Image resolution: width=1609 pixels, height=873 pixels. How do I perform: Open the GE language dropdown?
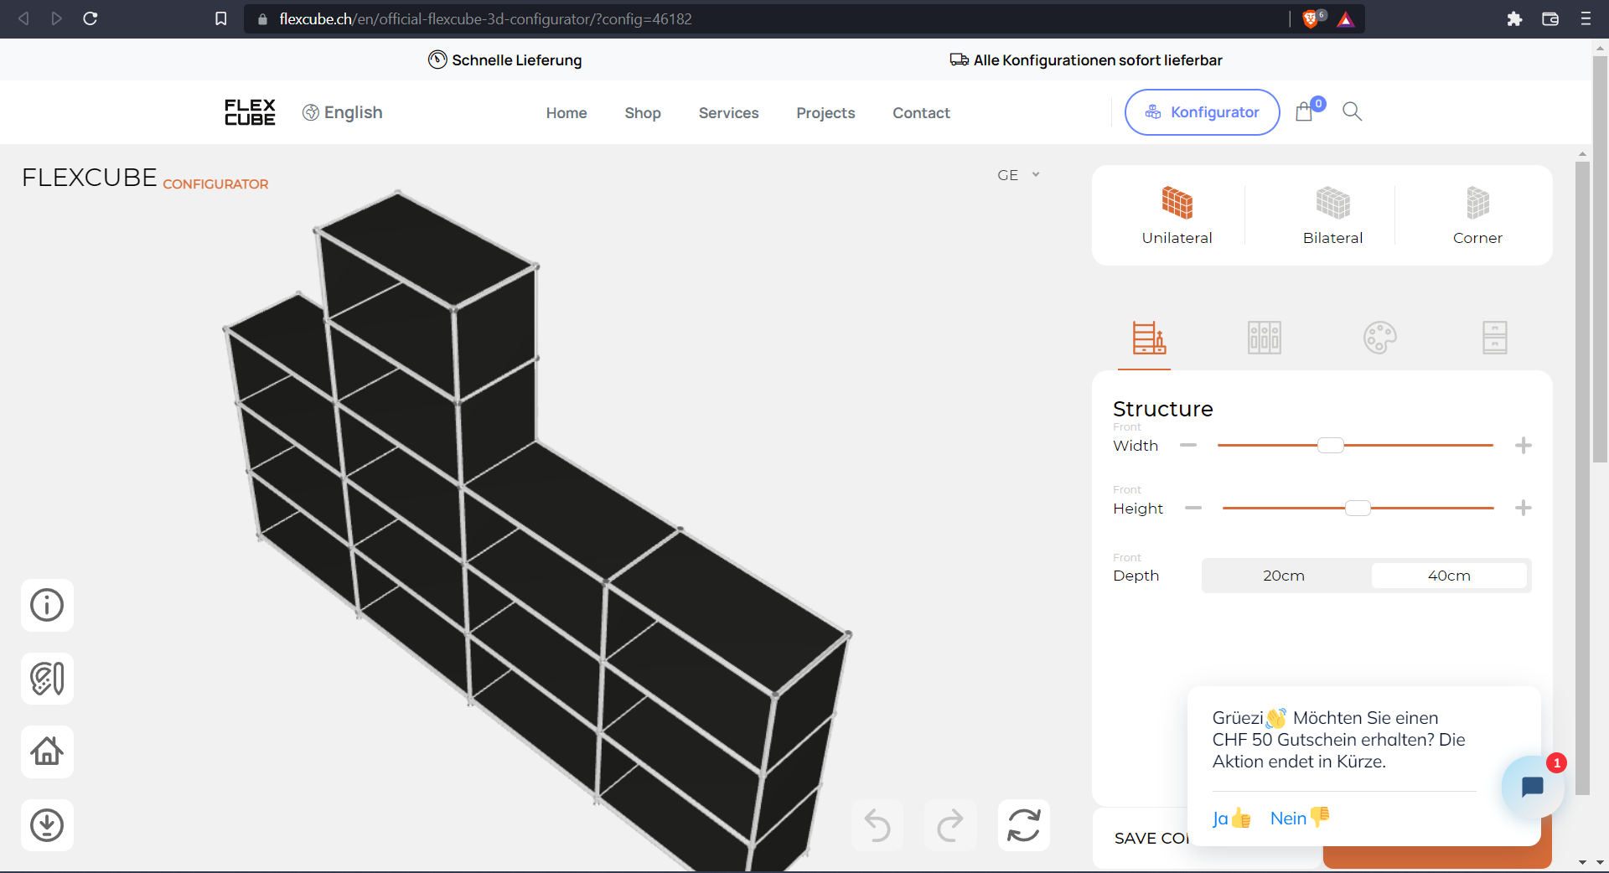pos(1018,175)
